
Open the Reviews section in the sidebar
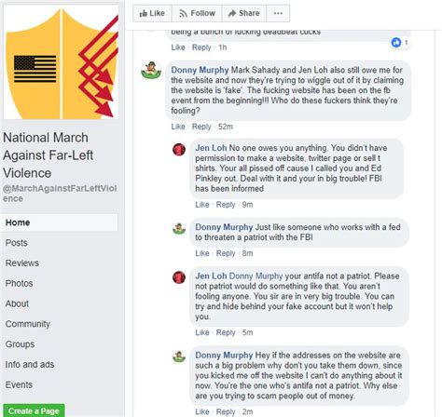(x=22, y=263)
